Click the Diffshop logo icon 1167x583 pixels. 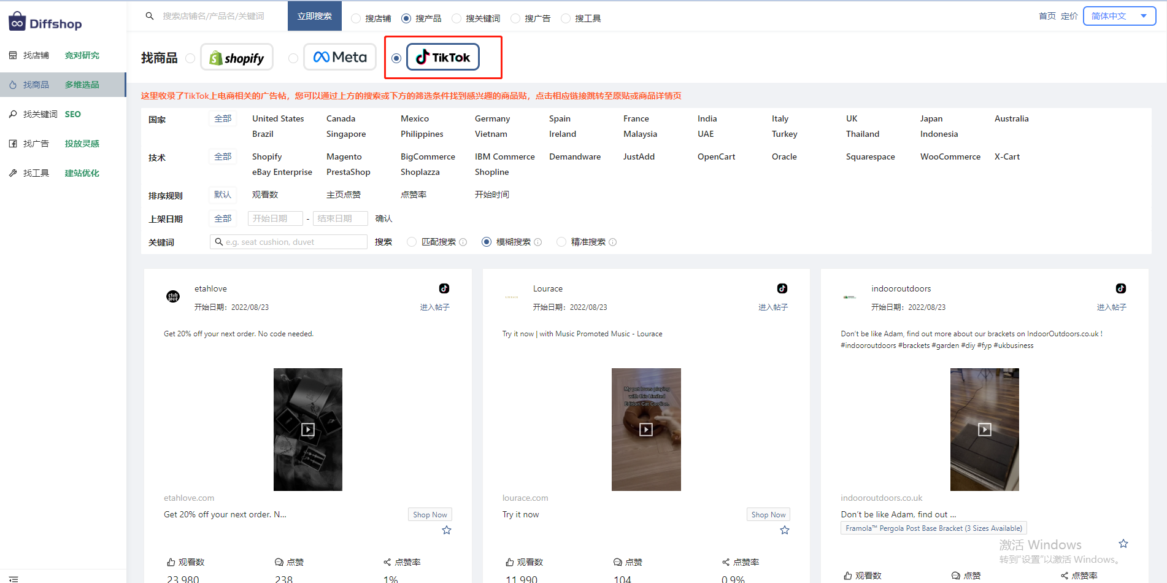point(17,22)
